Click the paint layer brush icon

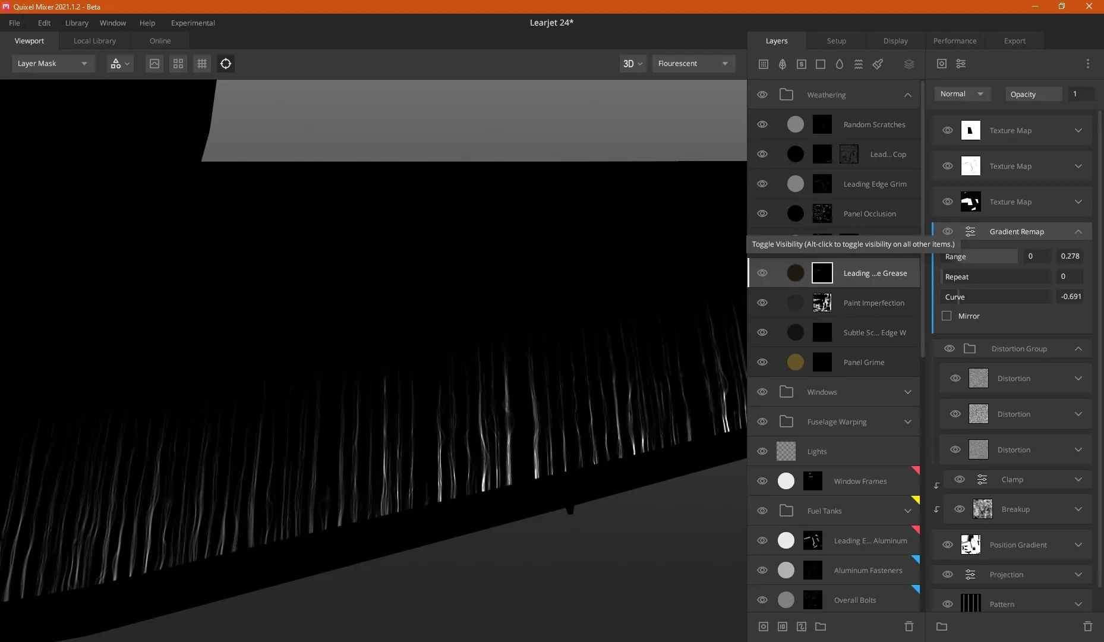pyautogui.click(x=878, y=64)
